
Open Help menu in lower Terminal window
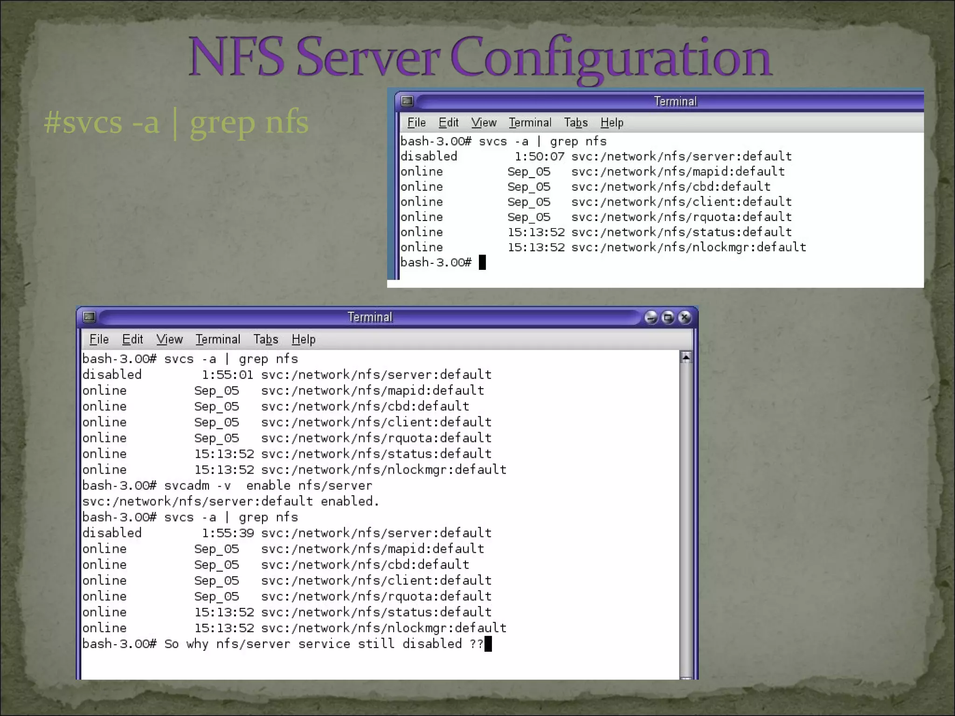coord(304,339)
